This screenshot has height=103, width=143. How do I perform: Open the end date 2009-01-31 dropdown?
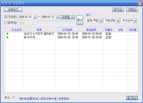tap(57, 17)
